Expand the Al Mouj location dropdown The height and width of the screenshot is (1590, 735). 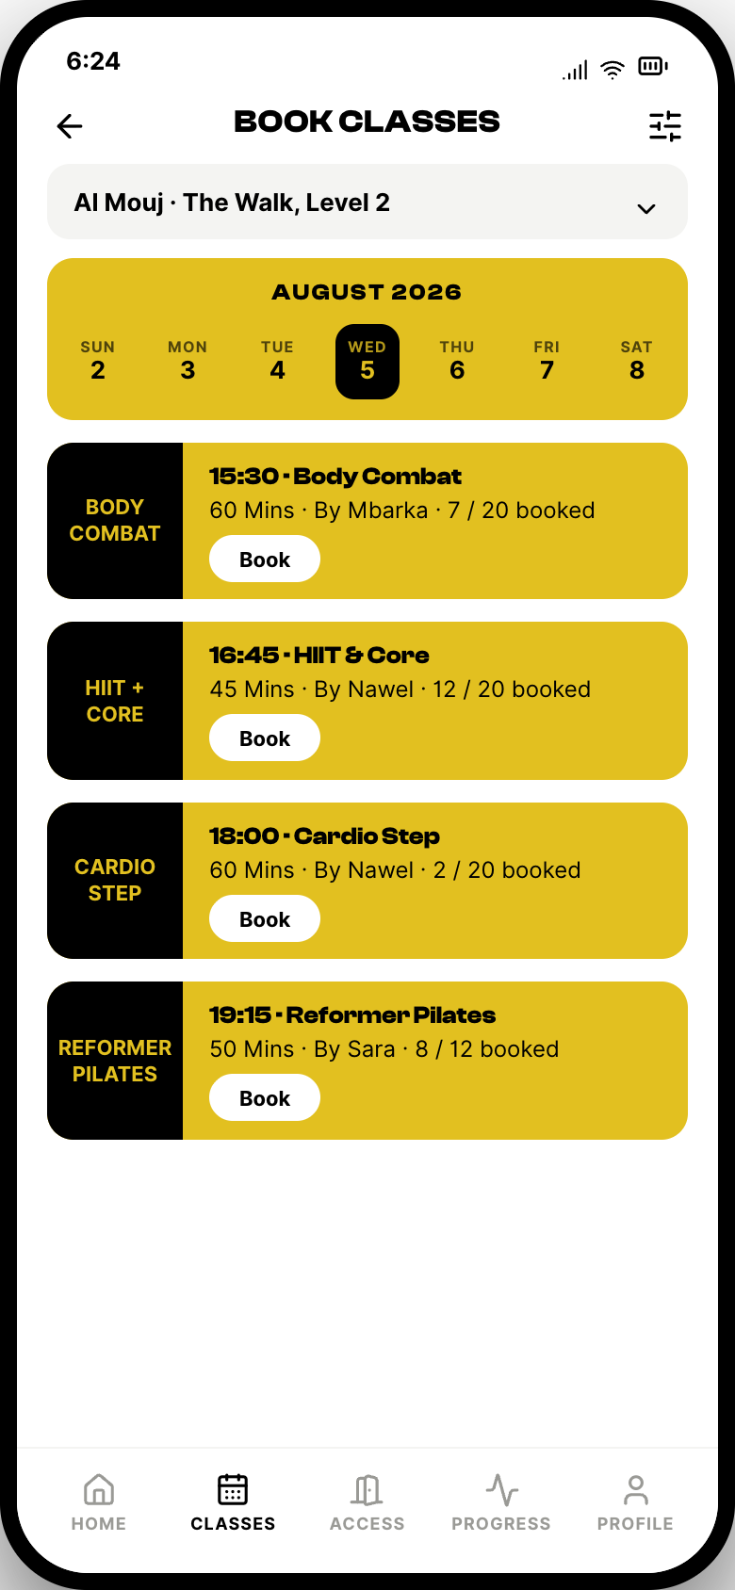coord(367,202)
